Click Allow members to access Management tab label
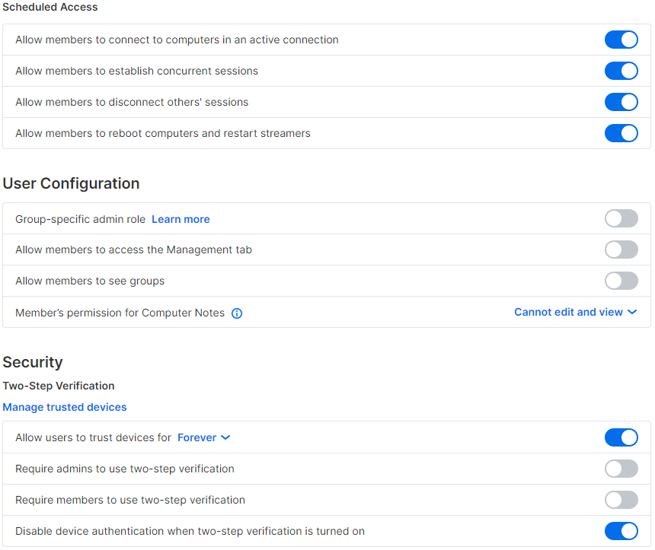The image size is (655, 550). click(134, 250)
